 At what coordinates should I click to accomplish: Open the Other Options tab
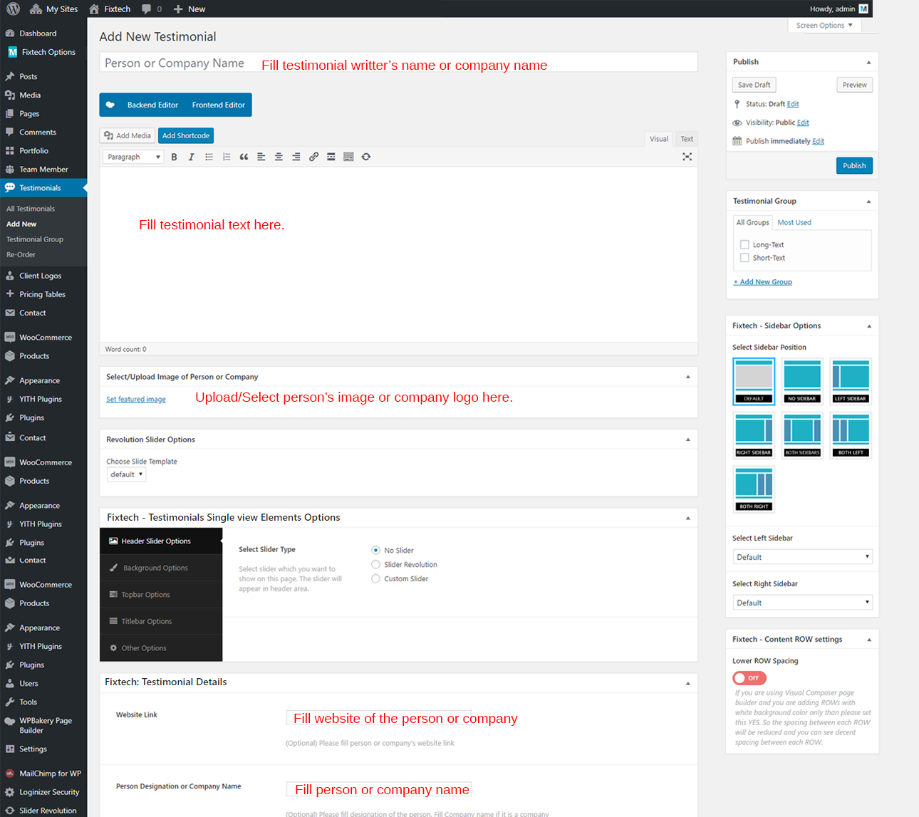point(161,648)
